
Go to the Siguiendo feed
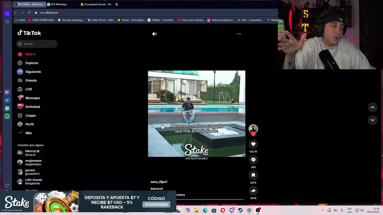[x=29, y=72]
